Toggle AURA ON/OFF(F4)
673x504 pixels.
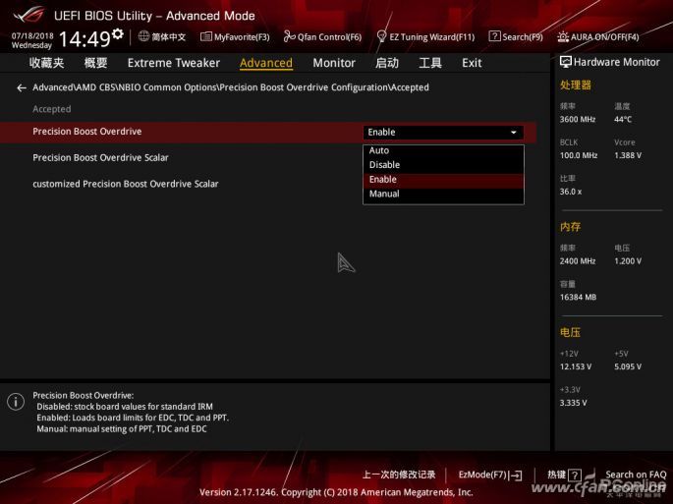[x=598, y=37]
